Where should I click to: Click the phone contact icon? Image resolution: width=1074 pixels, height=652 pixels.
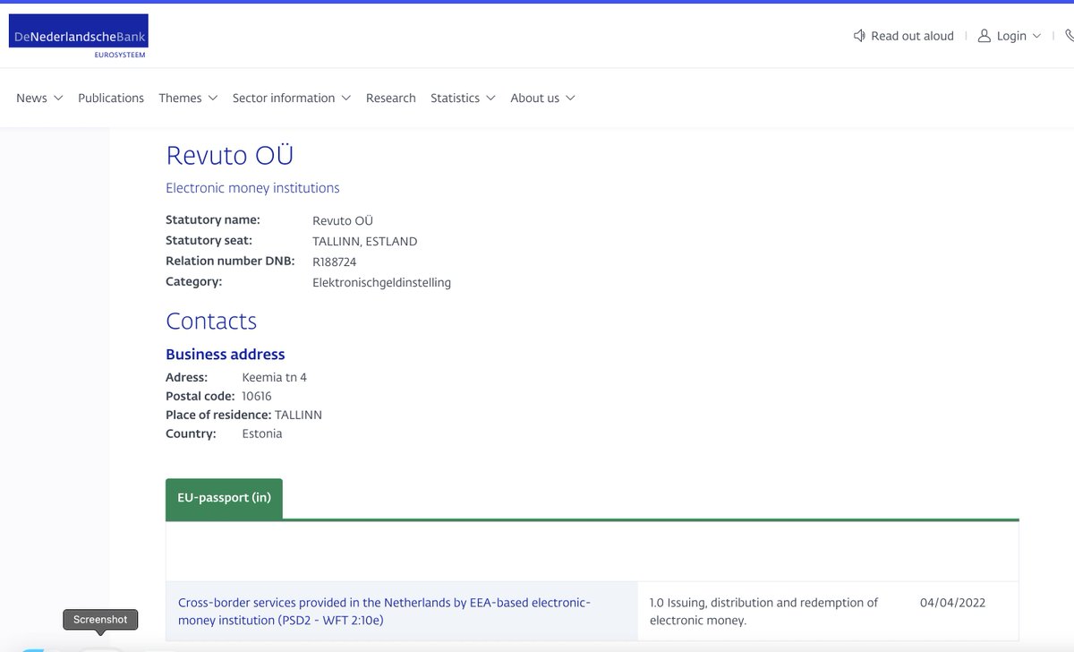[x=1070, y=36]
